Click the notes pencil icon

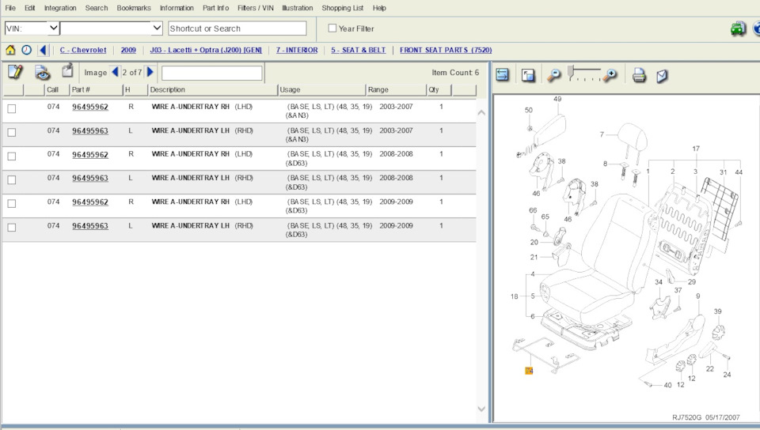[x=15, y=72]
